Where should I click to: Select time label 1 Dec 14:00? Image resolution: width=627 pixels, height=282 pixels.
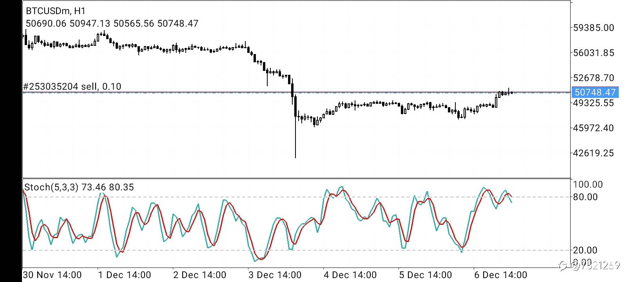coord(124,275)
